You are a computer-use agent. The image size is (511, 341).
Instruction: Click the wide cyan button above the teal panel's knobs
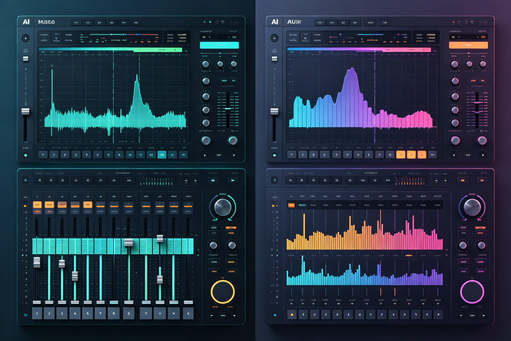219,45
